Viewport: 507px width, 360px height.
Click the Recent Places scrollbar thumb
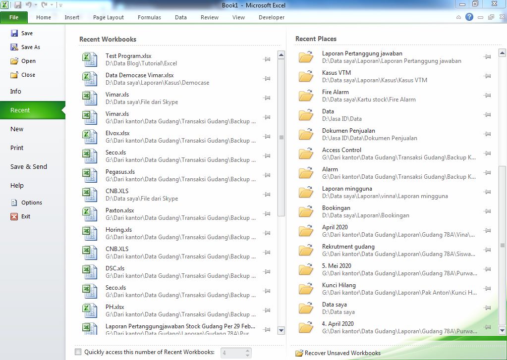point(502,246)
